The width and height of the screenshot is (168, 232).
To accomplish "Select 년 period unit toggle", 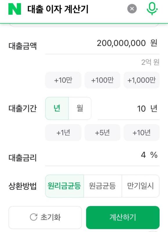I will [x=57, y=108].
